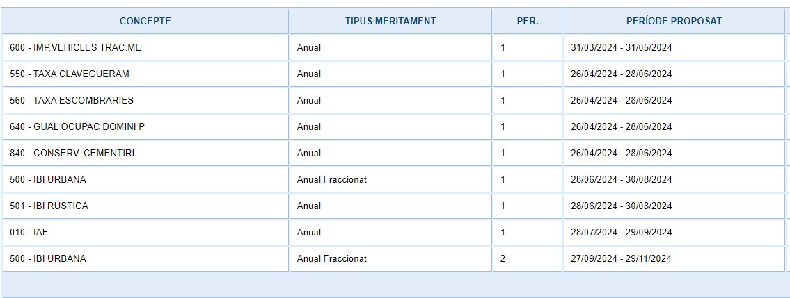Sort by the CONCEPTE column header
Screen dimensions: 790x298
click(x=145, y=21)
